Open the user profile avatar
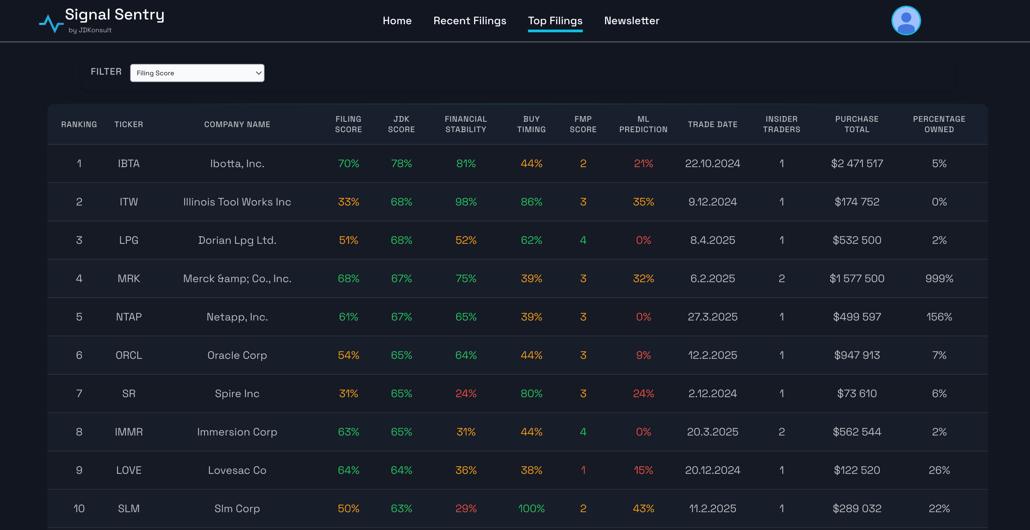Image resolution: width=1030 pixels, height=530 pixels. click(906, 21)
